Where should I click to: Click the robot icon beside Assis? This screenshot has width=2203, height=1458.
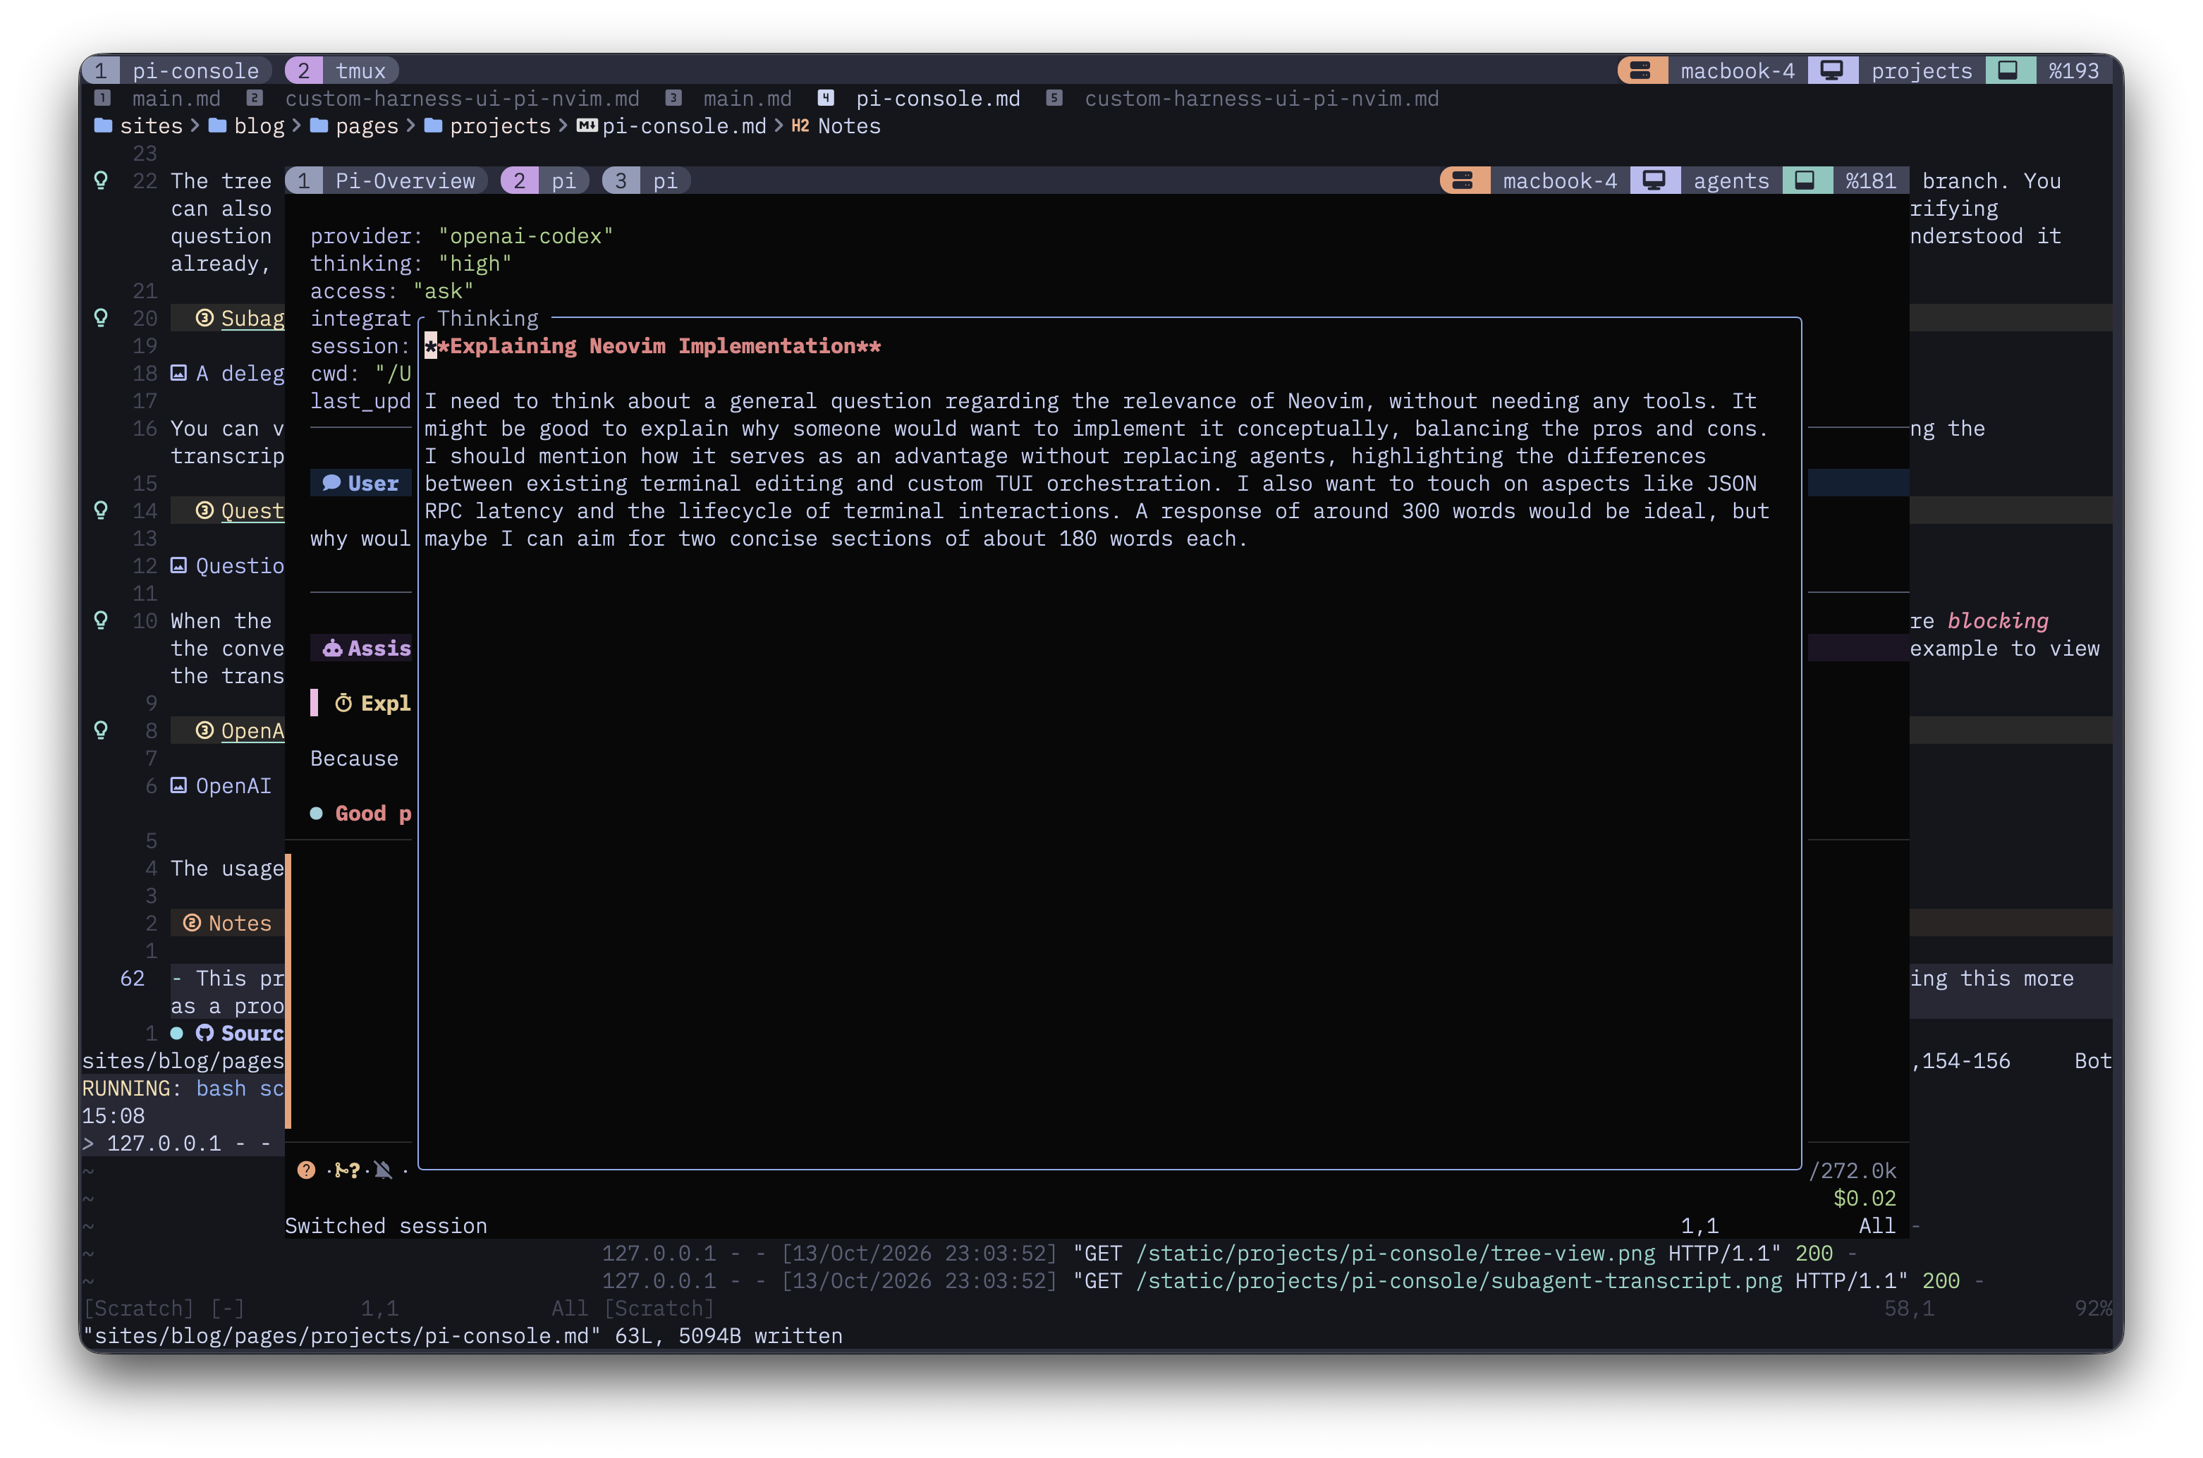pos(332,648)
